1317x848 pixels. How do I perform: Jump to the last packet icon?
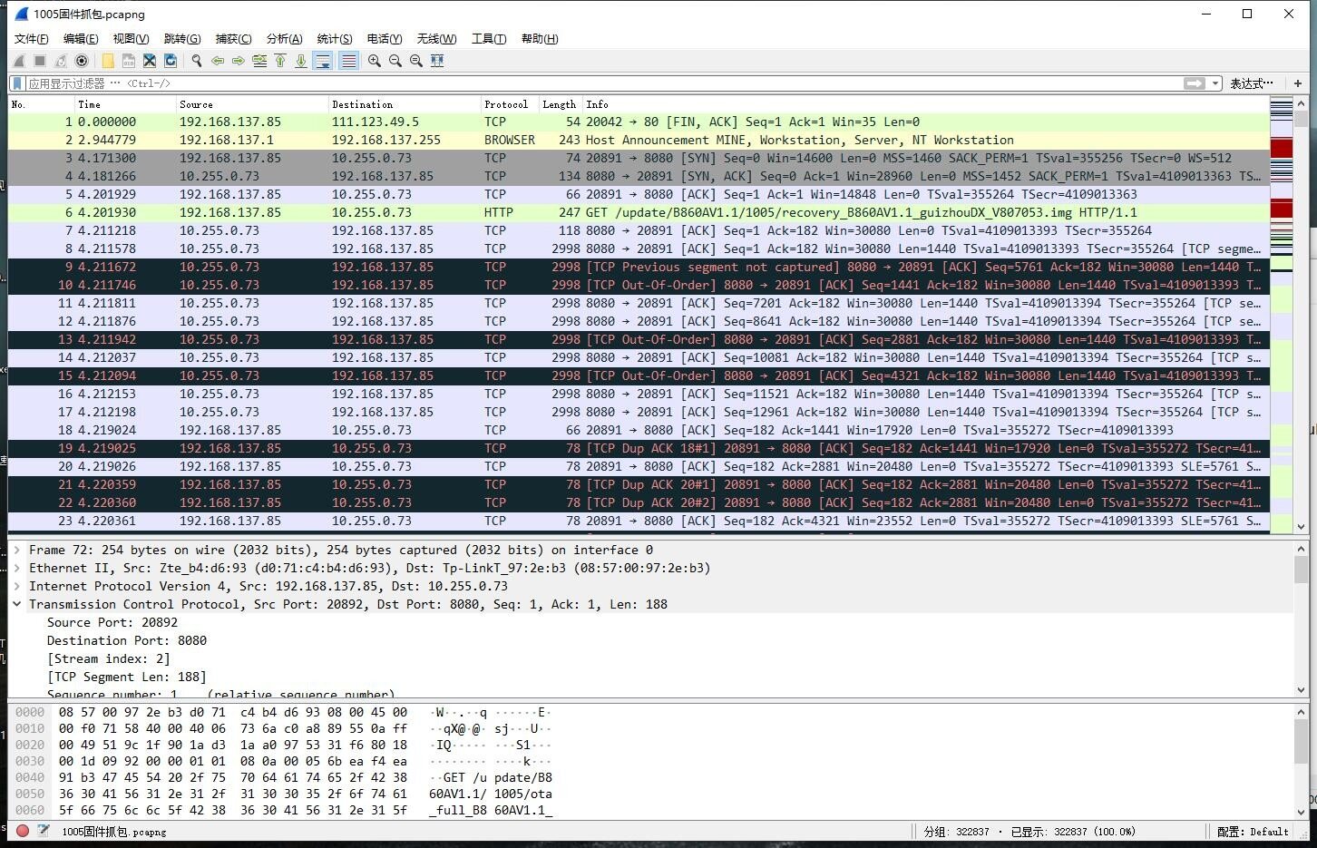(x=301, y=61)
